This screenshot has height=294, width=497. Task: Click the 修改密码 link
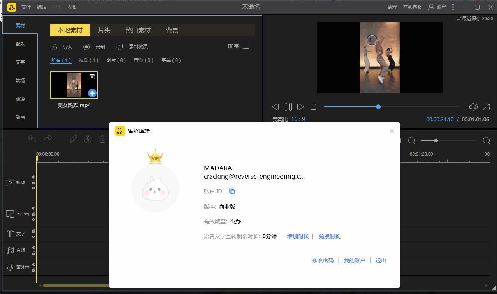click(x=322, y=260)
